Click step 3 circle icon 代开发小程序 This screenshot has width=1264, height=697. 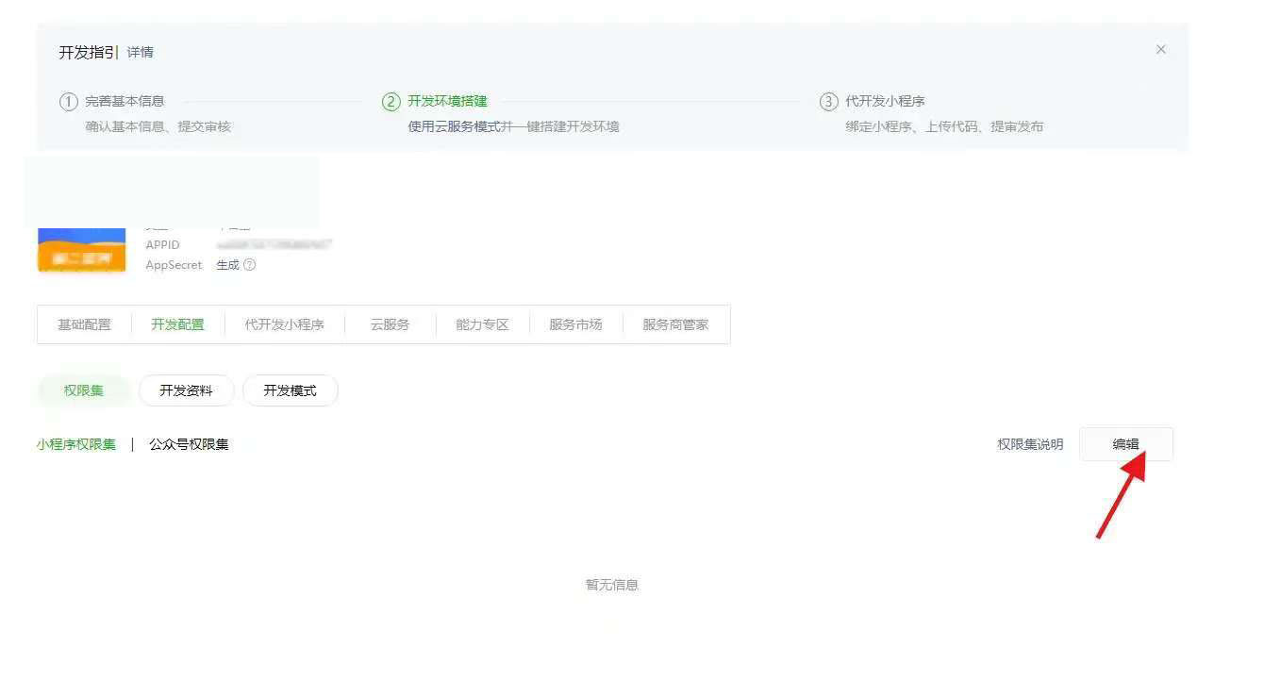click(828, 102)
